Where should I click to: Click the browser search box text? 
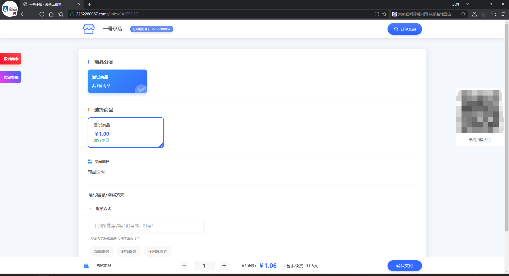point(424,14)
